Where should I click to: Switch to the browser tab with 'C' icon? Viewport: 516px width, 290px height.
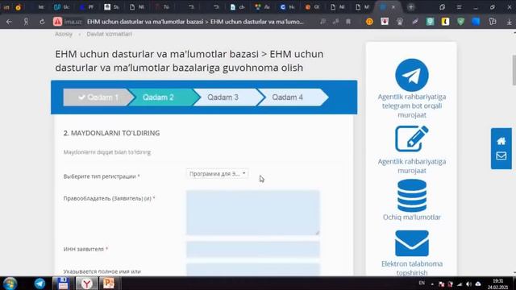[x=287, y=7]
